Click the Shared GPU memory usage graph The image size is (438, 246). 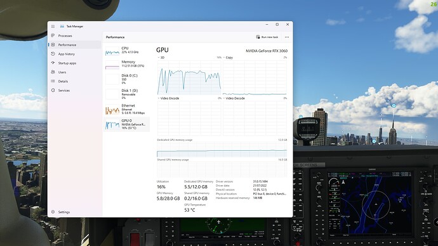click(222, 169)
